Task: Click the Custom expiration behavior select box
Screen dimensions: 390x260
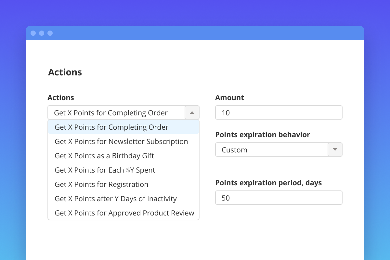Action: click(x=272, y=150)
